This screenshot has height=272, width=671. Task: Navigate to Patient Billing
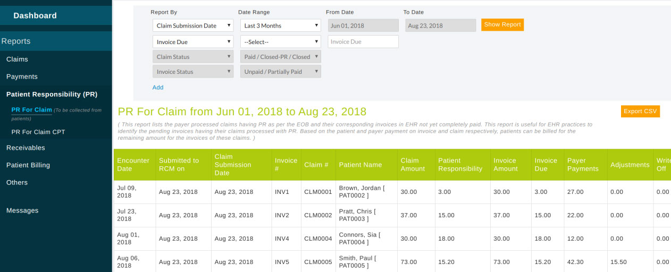click(x=28, y=165)
